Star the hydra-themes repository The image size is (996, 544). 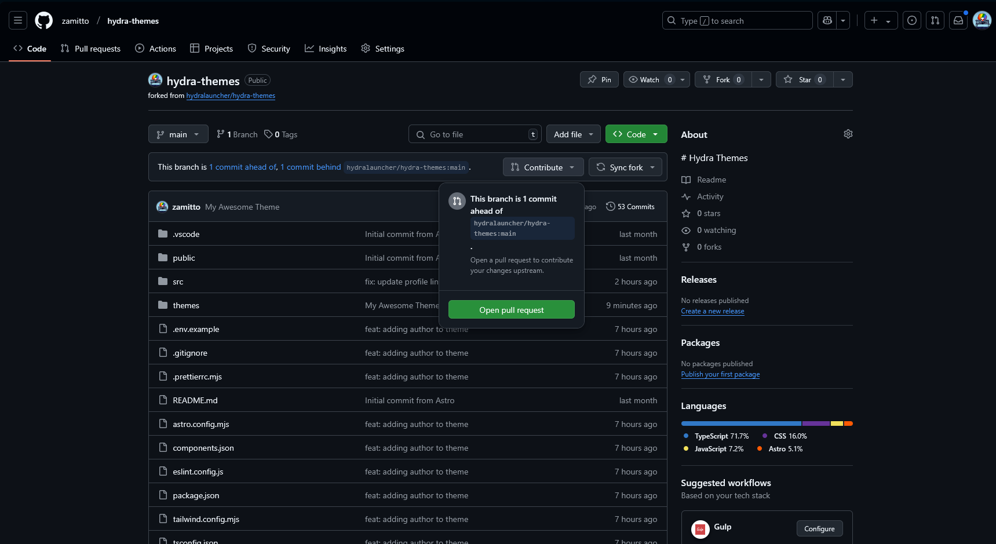point(804,79)
